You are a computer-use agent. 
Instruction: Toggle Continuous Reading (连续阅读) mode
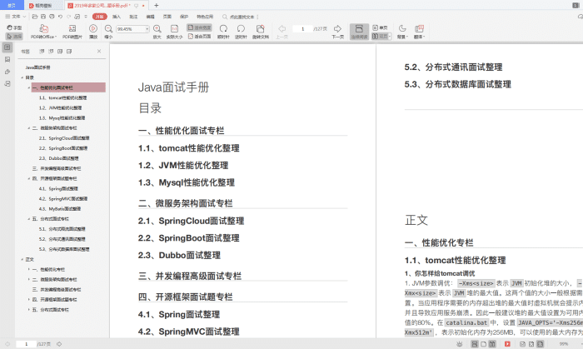(x=359, y=32)
